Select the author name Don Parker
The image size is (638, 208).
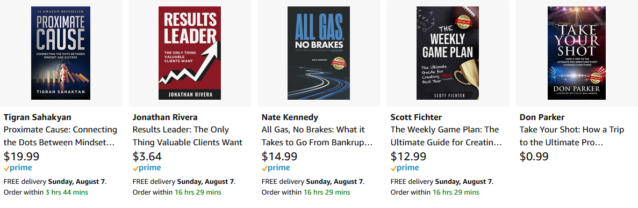tap(542, 117)
